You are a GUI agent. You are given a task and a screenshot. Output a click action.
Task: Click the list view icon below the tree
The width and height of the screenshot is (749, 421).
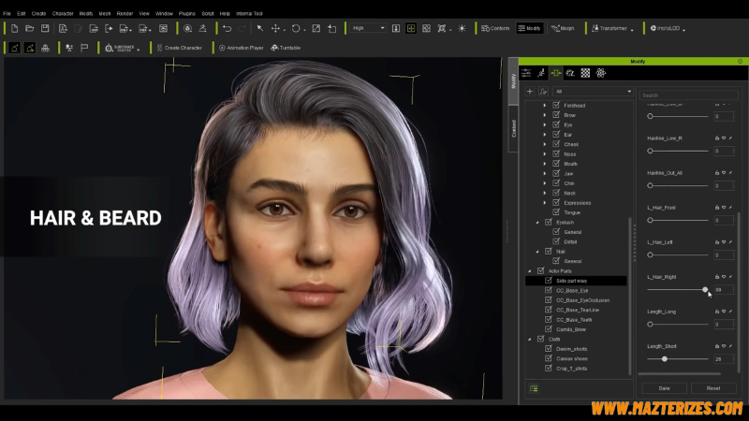(x=534, y=388)
